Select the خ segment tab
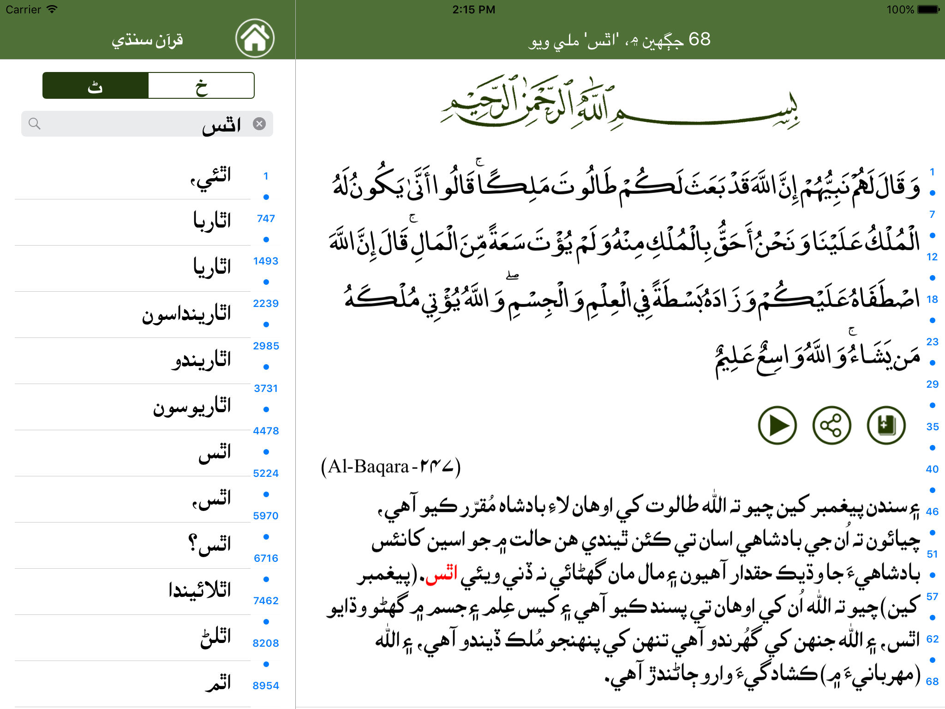 pyautogui.click(x=201, y=85)
